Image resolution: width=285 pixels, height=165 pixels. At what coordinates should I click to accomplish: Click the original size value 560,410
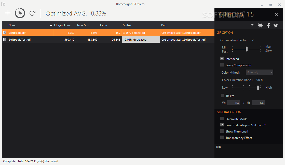pos(70,40)
